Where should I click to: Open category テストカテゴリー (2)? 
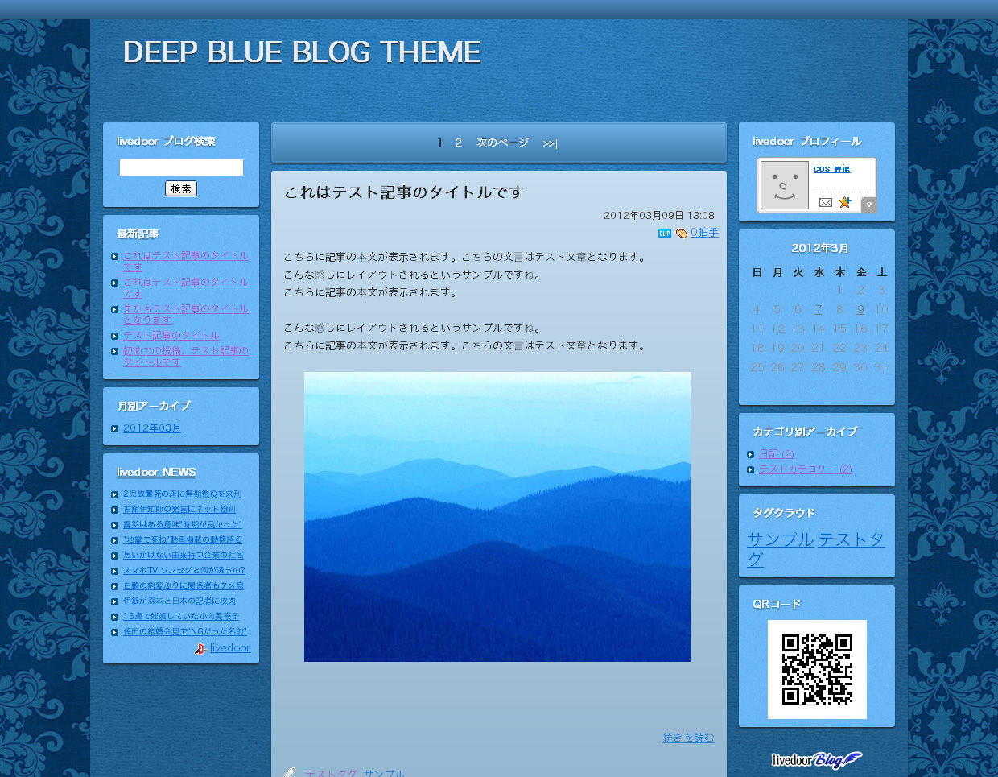[x=806, y=469]
